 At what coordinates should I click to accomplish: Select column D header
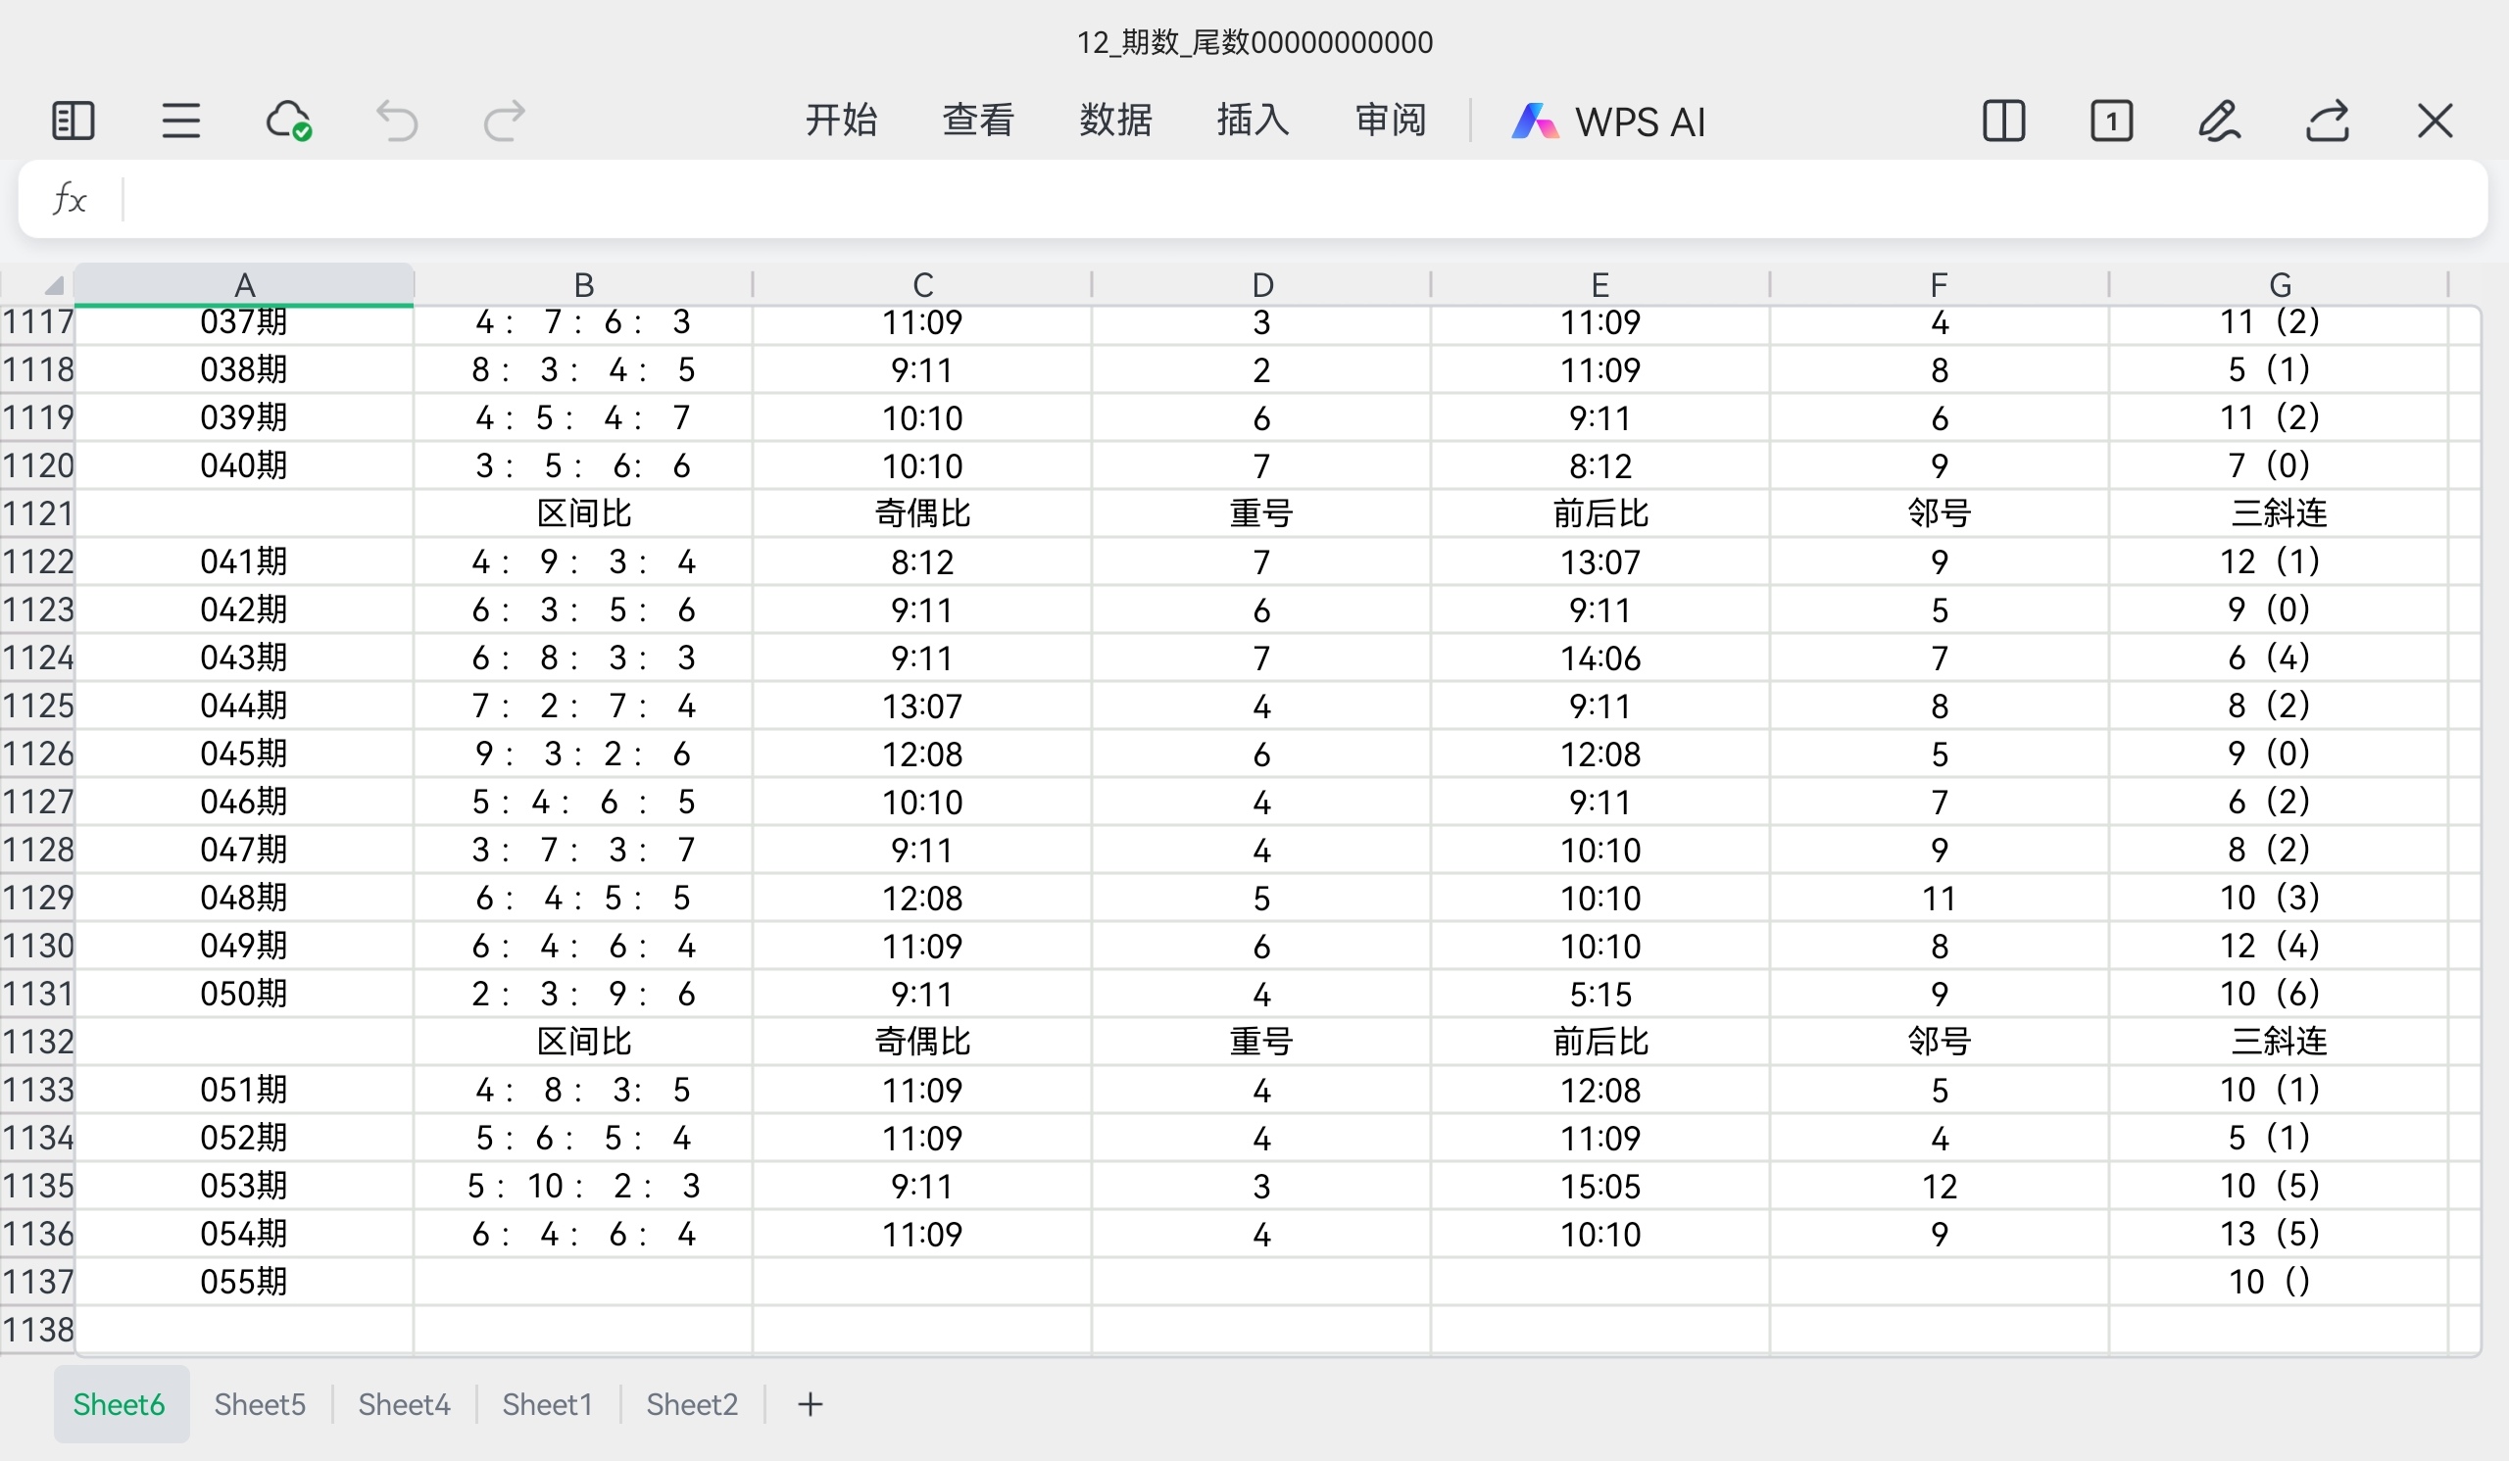coord(1261,285)
